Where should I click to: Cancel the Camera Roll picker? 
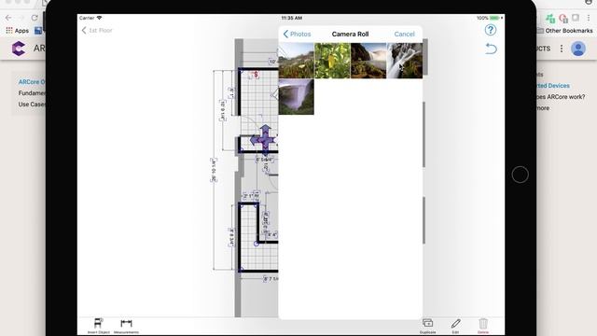coord(404,34)
